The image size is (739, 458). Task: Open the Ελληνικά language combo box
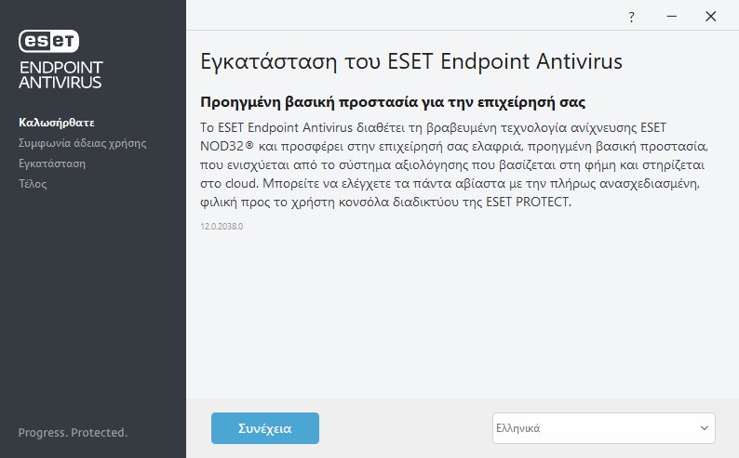click(596, 428)
